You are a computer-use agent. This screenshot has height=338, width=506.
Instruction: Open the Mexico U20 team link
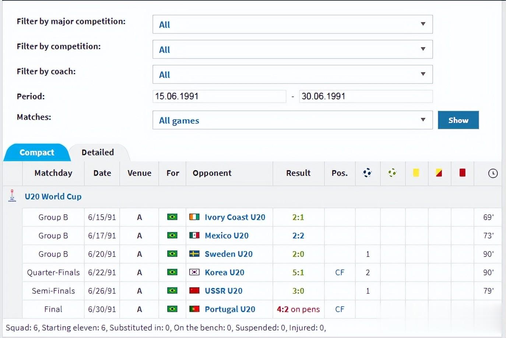[x=226, y=236]
